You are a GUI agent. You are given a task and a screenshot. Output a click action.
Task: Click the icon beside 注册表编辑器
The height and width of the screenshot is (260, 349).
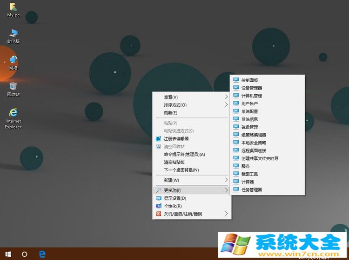158,139
